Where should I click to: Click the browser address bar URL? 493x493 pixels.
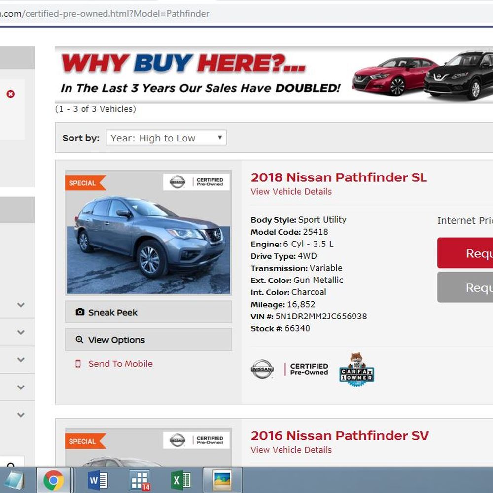pos(105,14)
